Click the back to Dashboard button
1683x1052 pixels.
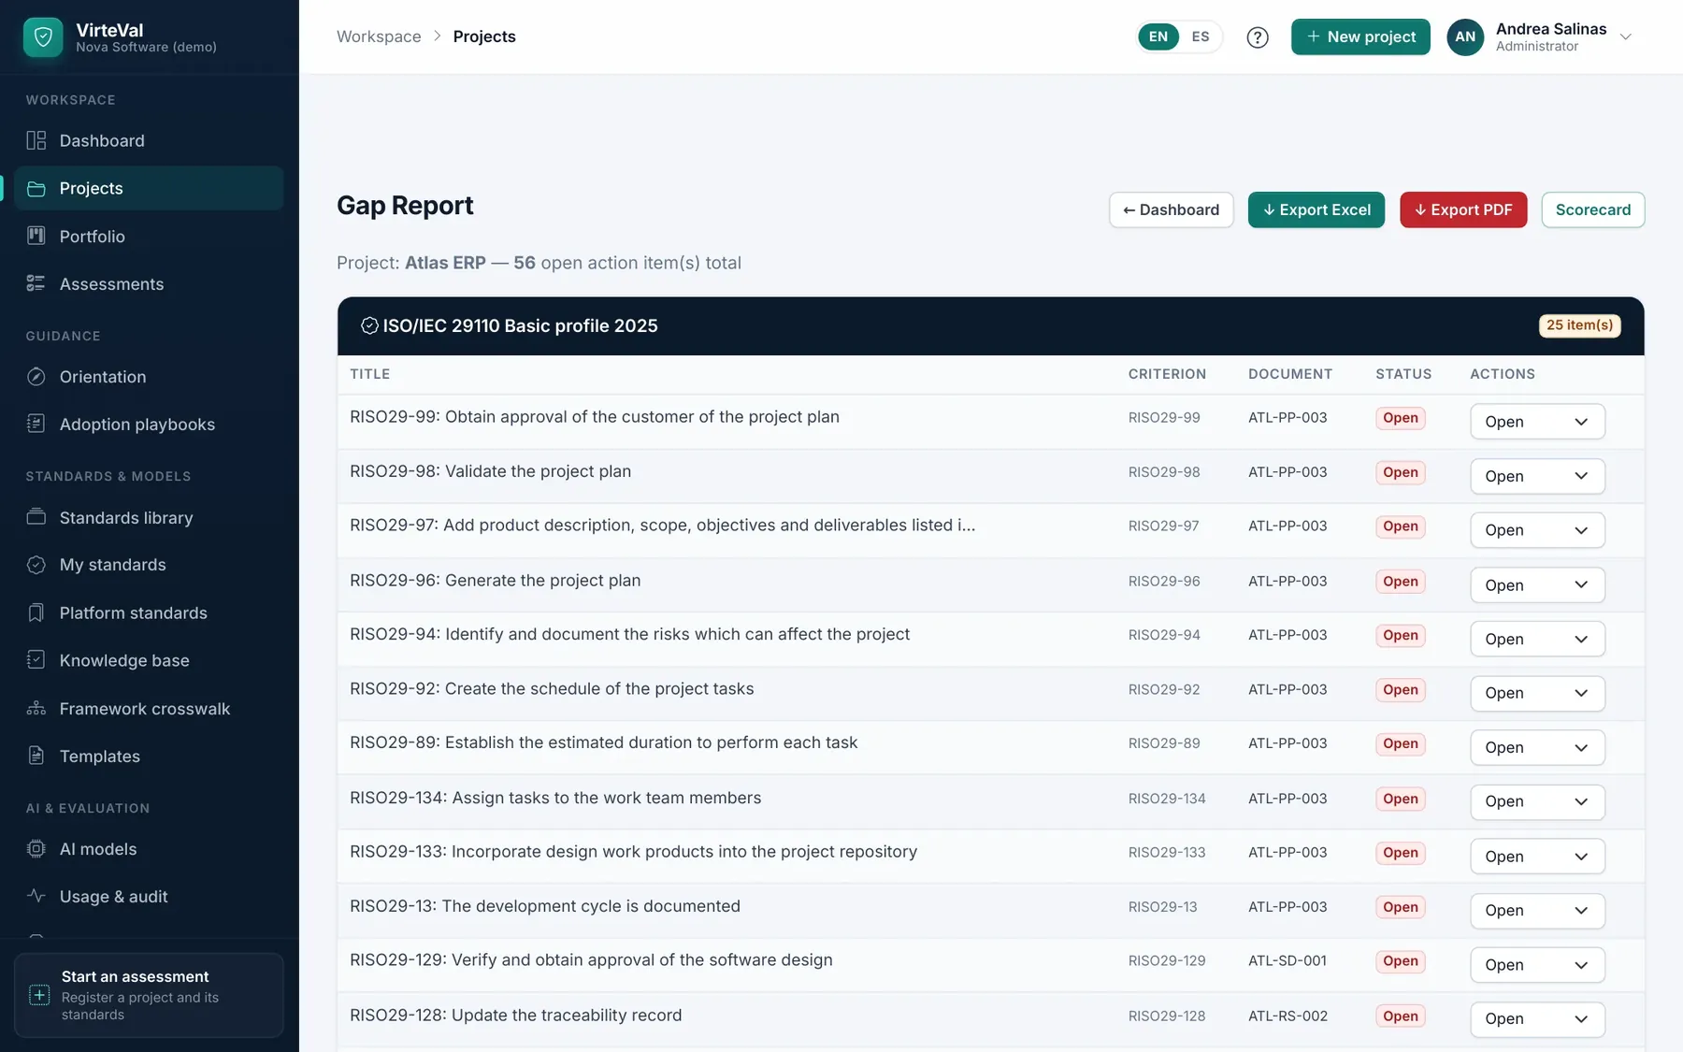(x=1172, y=209)
